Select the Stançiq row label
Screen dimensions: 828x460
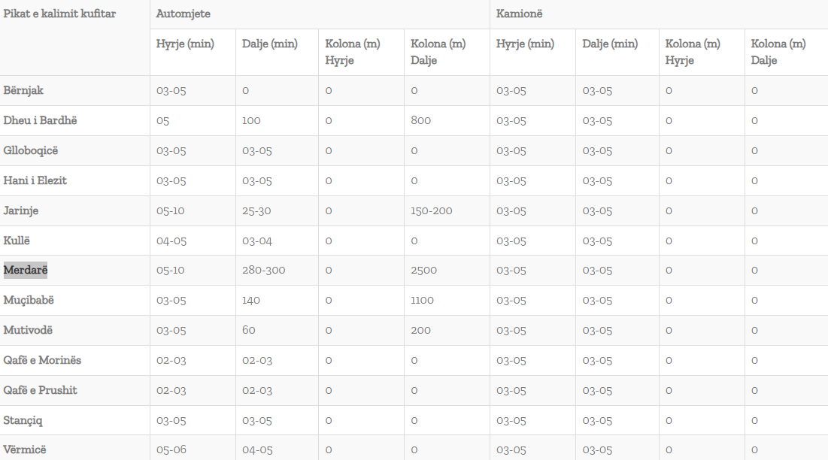tap(24, 420)
